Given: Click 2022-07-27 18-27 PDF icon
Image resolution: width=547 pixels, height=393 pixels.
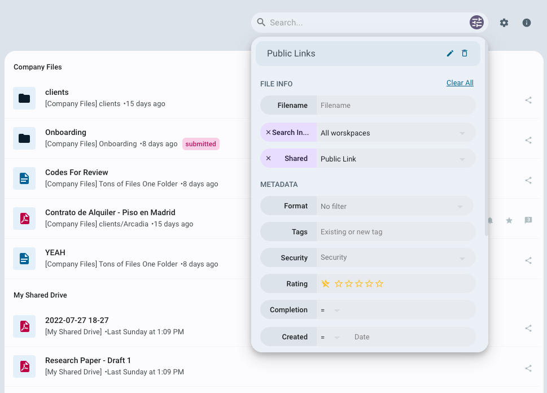Looking at the screenshot, I should pyautogui.click(x=24, y=326).
